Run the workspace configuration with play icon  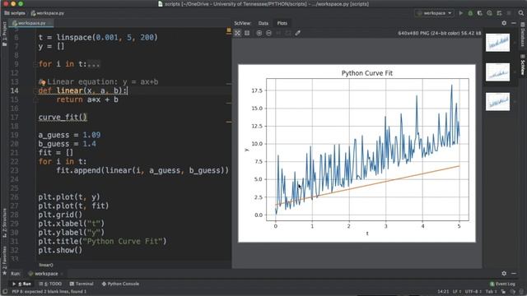pos(461,13)
